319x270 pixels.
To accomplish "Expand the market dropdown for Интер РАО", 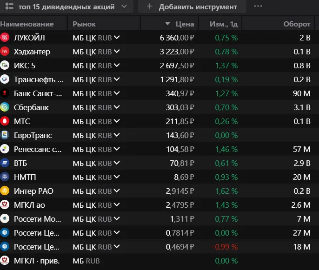I will (117, 191).
